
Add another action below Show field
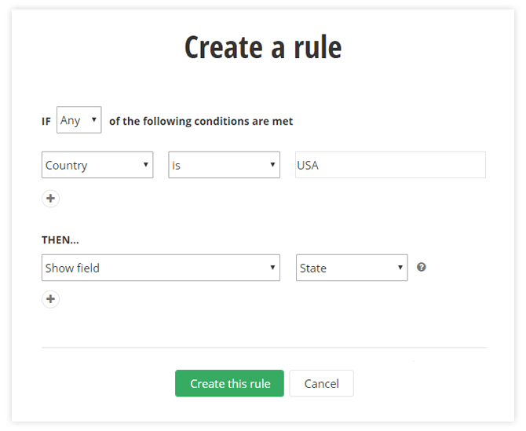[50, 299]
